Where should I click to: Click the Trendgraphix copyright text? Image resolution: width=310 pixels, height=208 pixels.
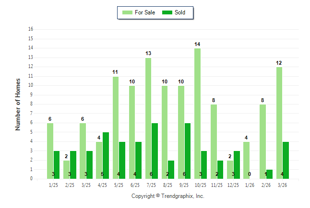tap(168, 196)
